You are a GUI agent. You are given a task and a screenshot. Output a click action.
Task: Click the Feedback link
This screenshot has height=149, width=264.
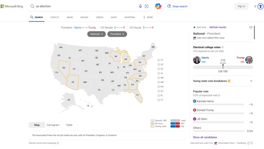pyautogui.click(x=241, y=143)
